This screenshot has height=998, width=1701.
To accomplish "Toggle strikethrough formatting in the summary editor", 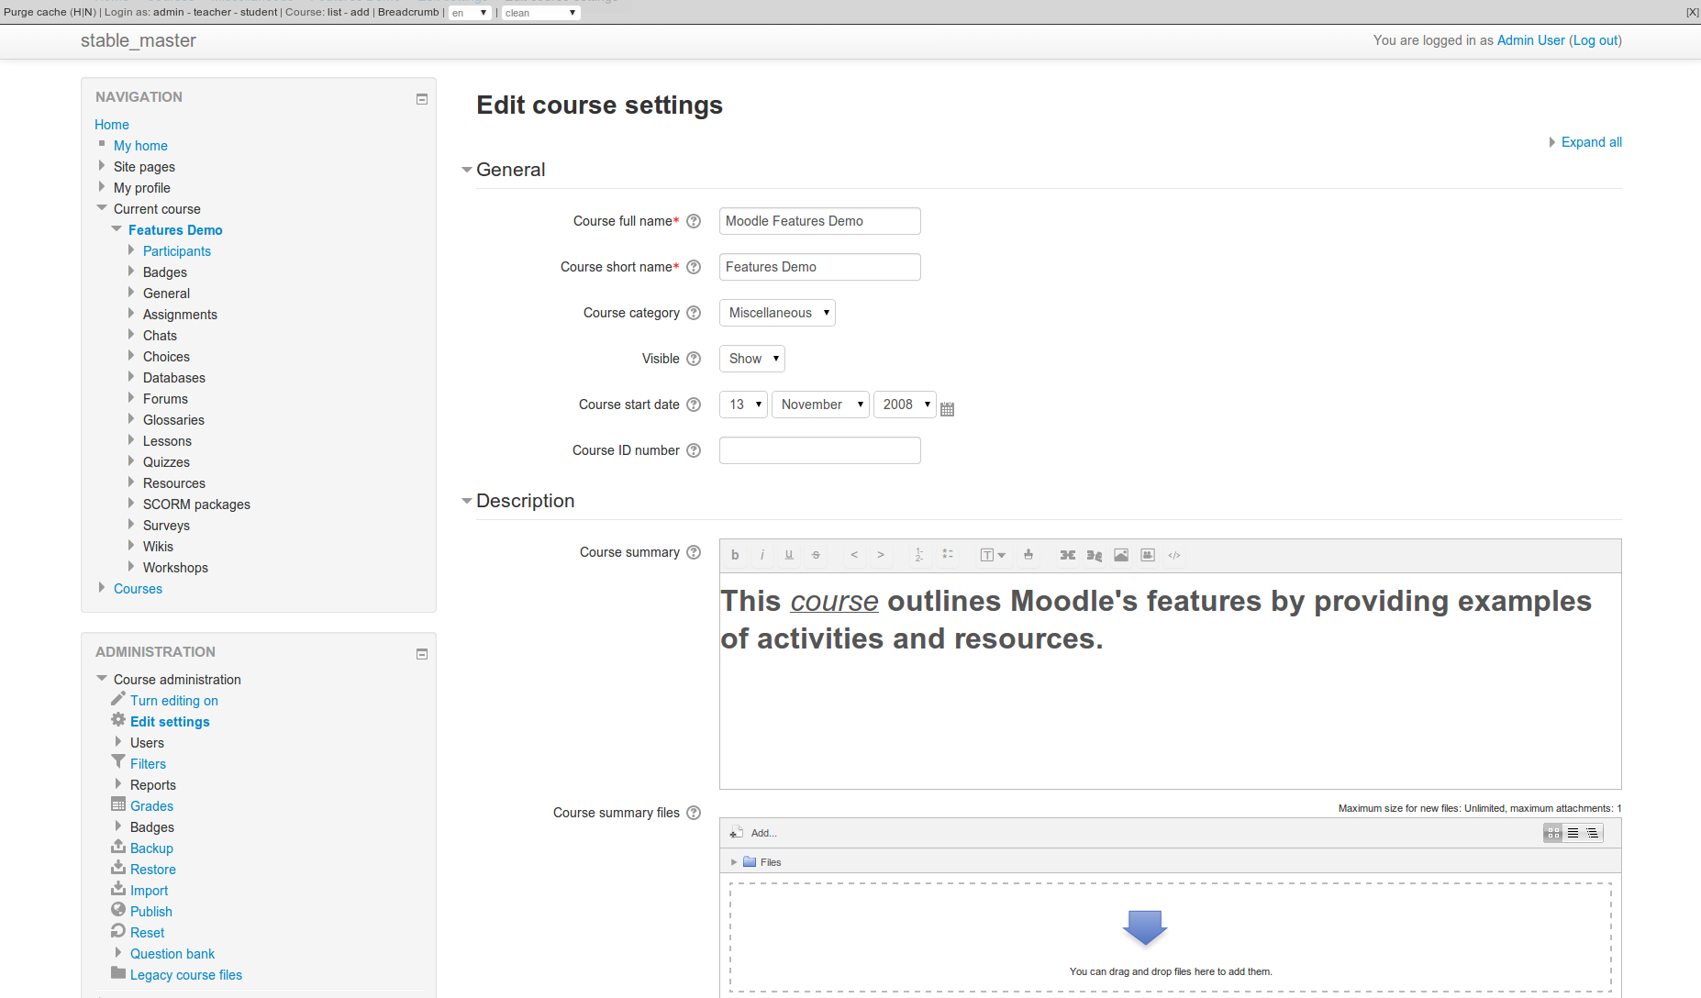I will [816, 555].
